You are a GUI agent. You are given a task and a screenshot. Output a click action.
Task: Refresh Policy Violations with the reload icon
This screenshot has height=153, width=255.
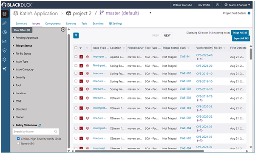point(40,125)
